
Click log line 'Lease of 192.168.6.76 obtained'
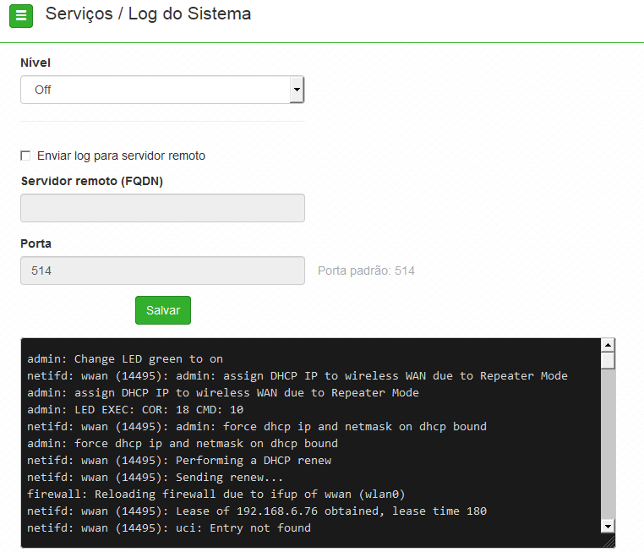click(257, 511)
